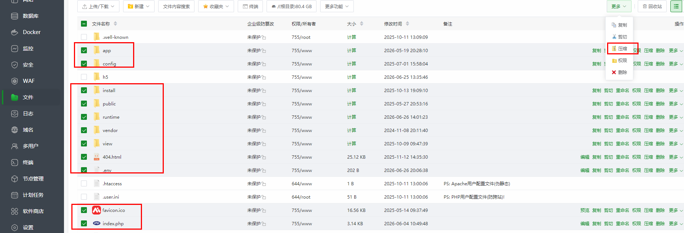Sort by 修改时间 arrows icon
The height and width of the screenshot is (233, 684).
pos(407,24)
